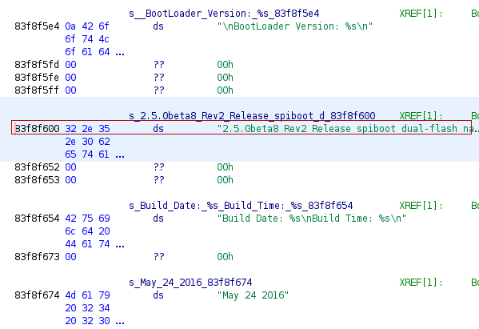The height and width of the screenshot is (329, 479).
Task: Select the highlighted address 83f8f600
Action: pyautogui.click(x=37, y=129)
